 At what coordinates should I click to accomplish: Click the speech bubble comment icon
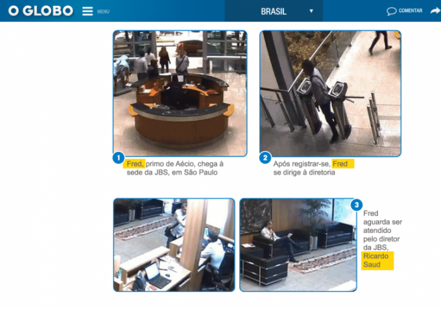point(391,11)
